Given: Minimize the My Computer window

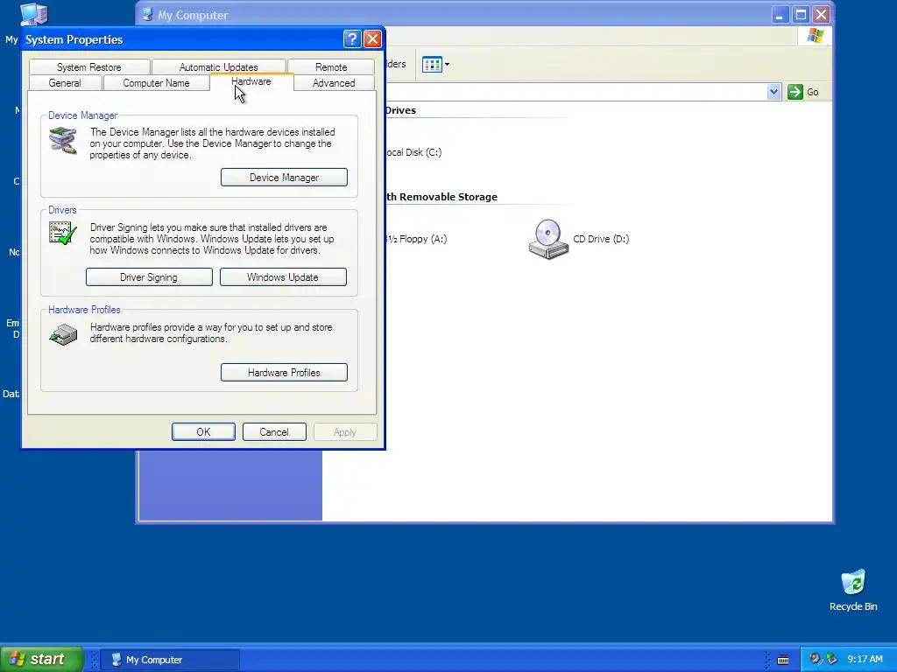Looking at the screenshot, I should 780,15.
